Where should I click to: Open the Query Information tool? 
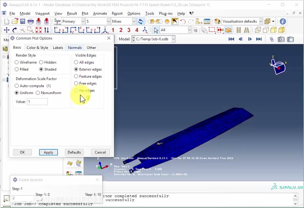283,21
